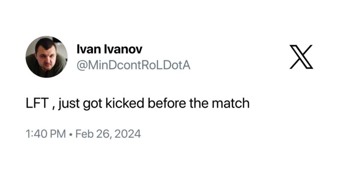Screen dimensions: 339x190
Task: Open Ivan Ivanov's profile picture
Action: click(47, 57)
